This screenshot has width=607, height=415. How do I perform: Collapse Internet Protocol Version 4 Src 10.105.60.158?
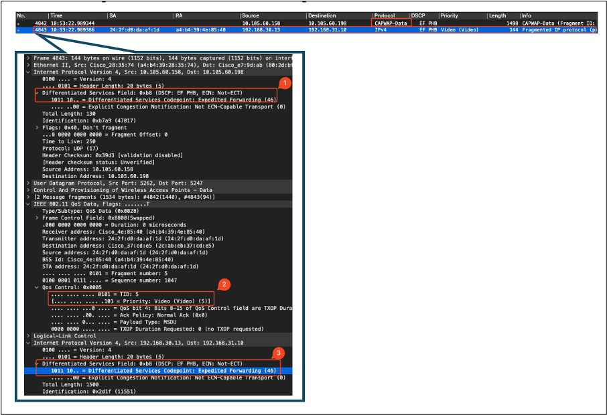[28, 72]
